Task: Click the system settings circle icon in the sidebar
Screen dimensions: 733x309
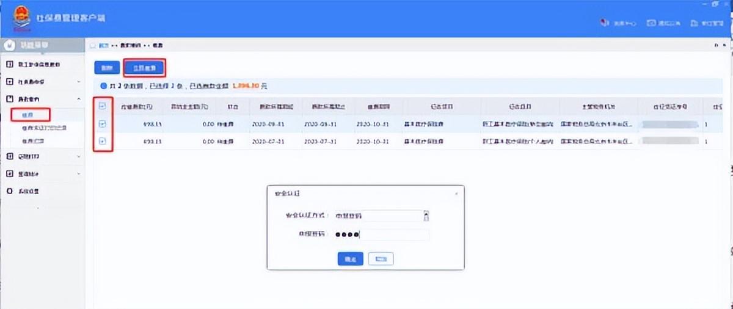Action: [10, 191]
